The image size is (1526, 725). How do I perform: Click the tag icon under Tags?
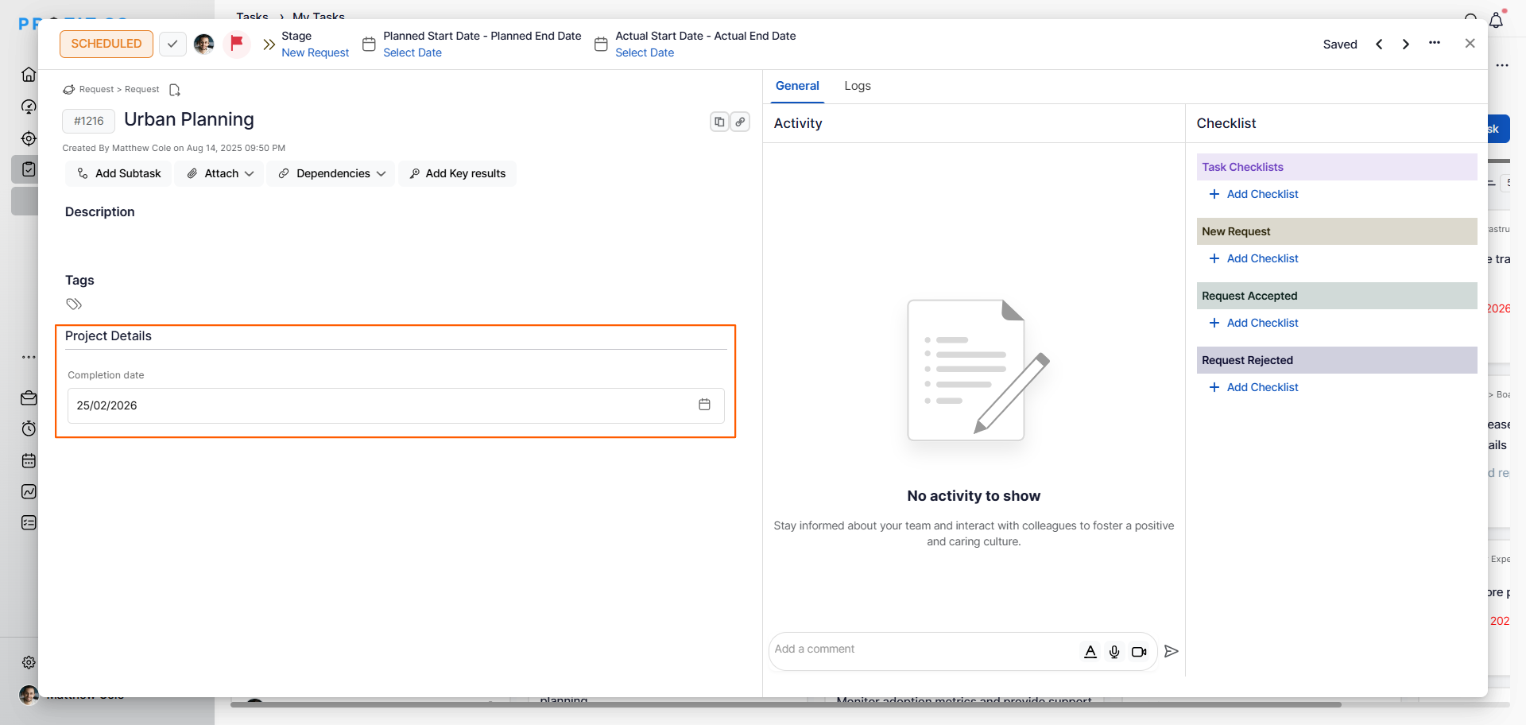74,304
